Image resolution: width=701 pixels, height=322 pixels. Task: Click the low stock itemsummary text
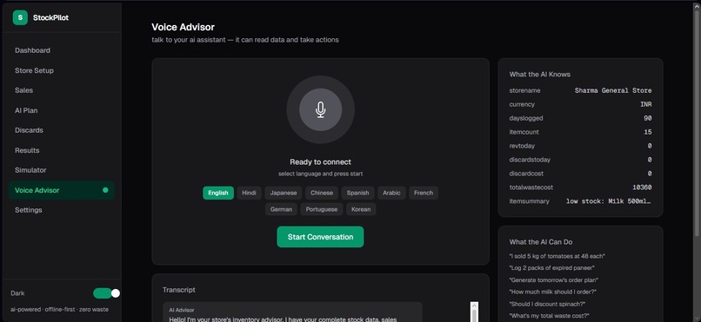coord(609,201)
